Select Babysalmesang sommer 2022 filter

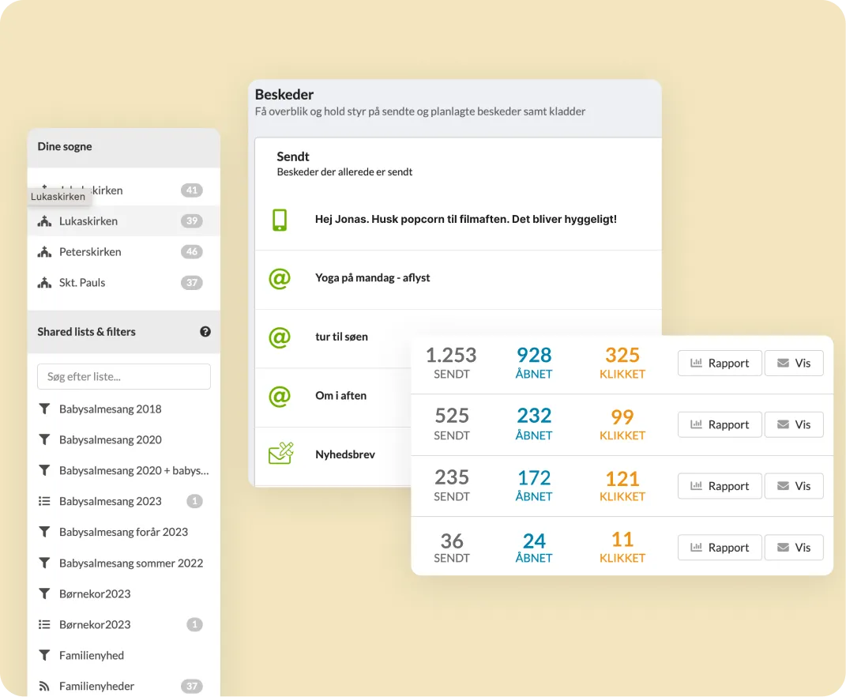[x=123, y=563]
